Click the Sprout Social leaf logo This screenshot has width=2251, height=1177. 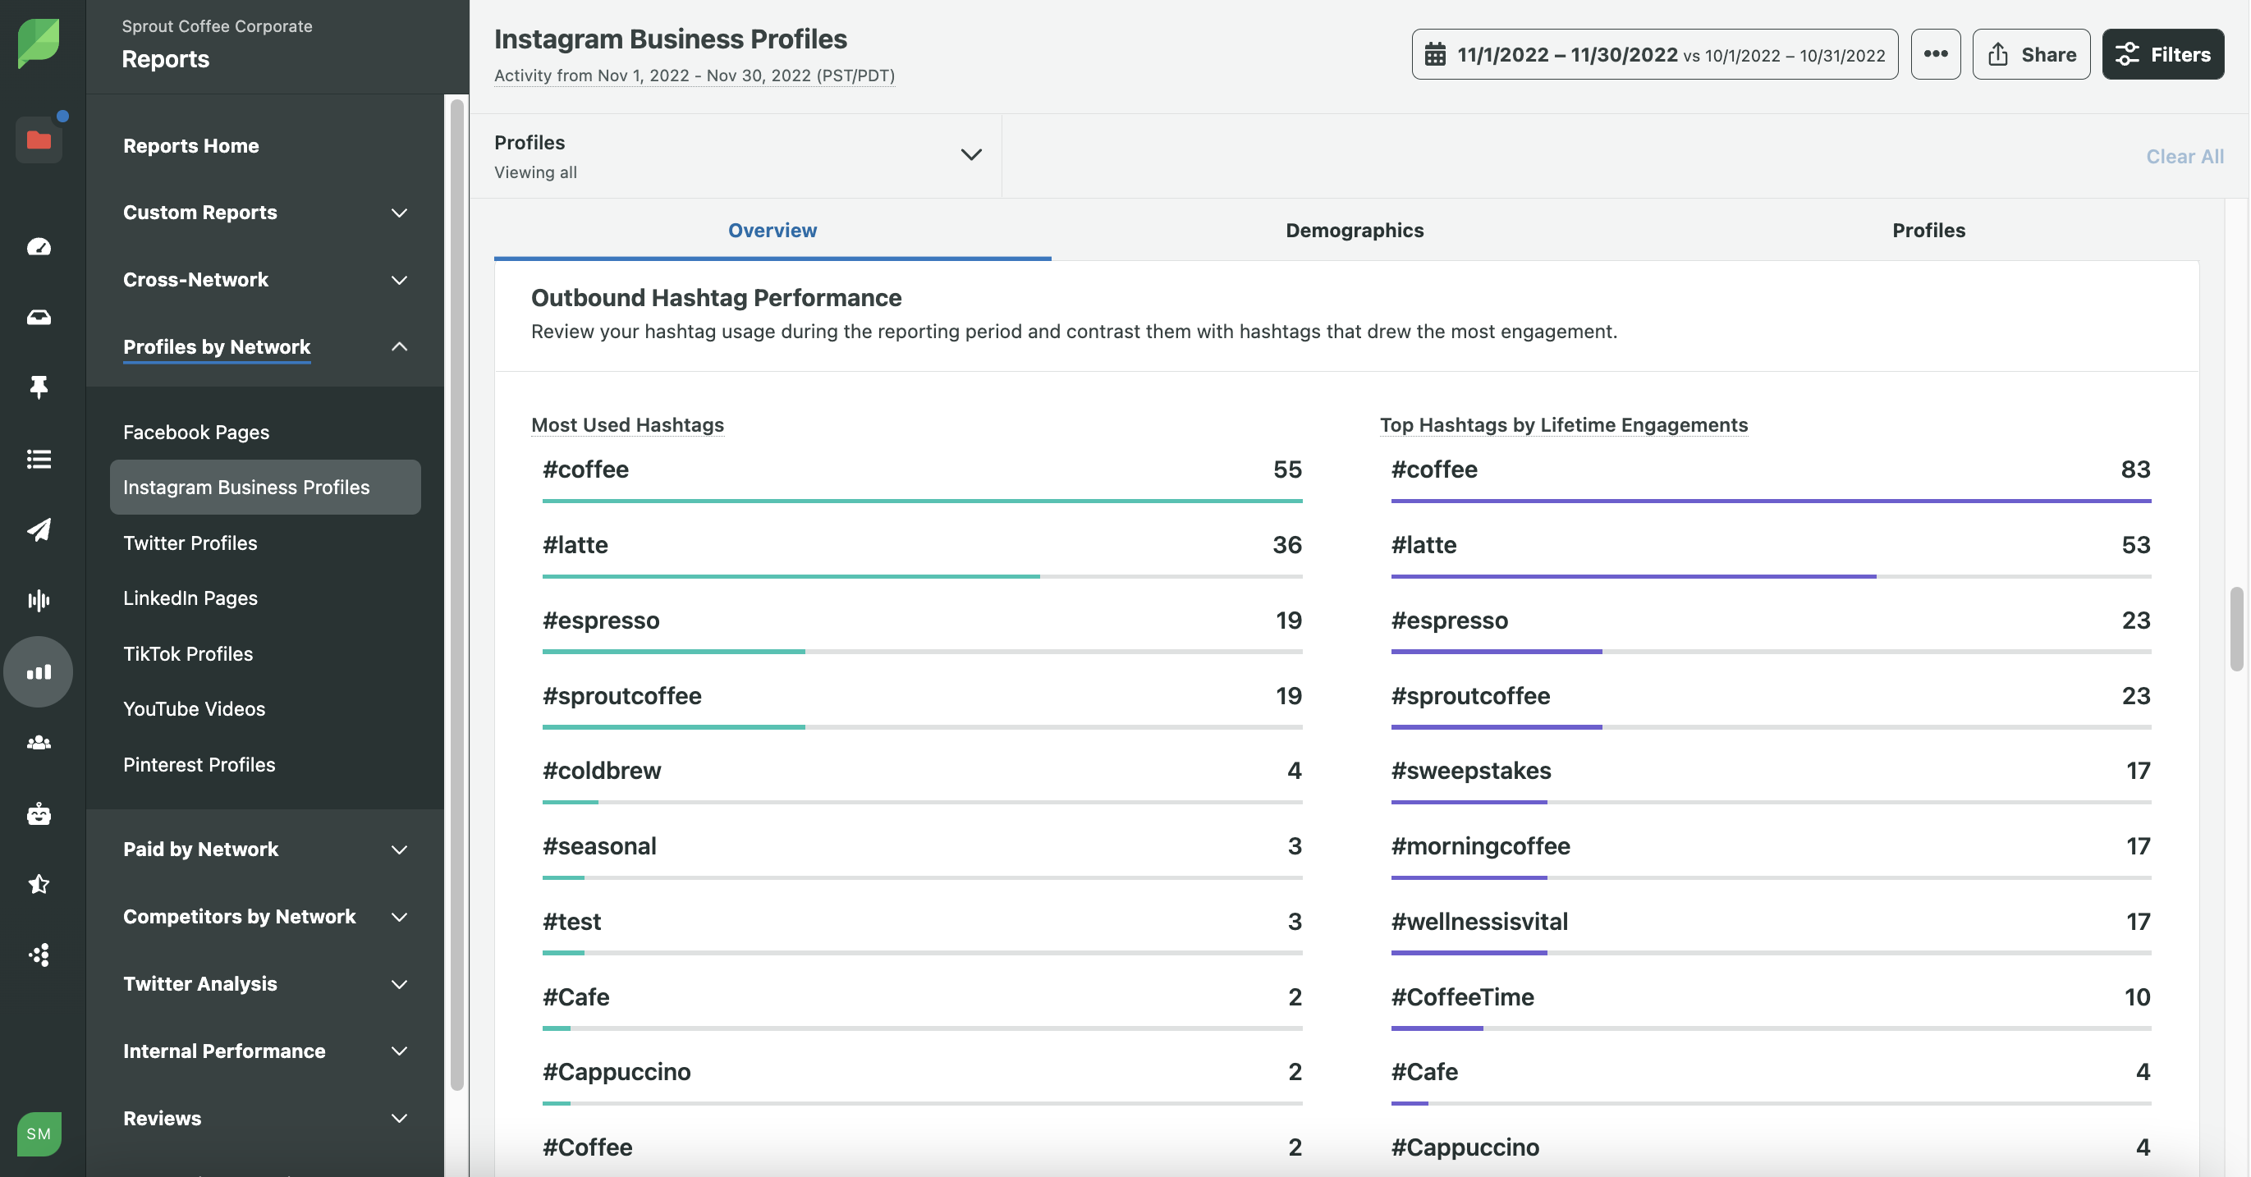tap(39, 42)
